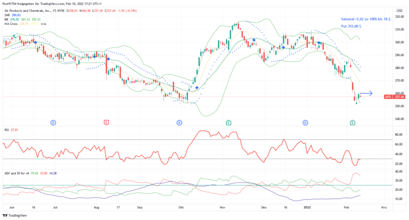The height and width of the screenshot is (220, 409).
Task: Click the MA Cross indicator legend
Action: [x=25, y=24]
